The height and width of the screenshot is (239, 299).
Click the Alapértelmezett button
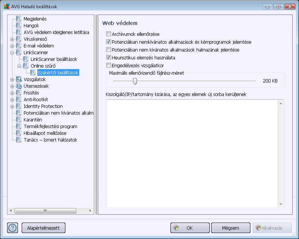coord(43,228)
